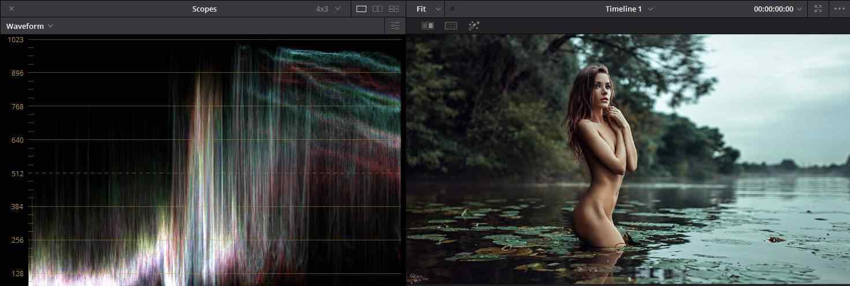Click the small dot next to Fit
Viewport: 850px width, 286px height.
(x=452, y=9)
